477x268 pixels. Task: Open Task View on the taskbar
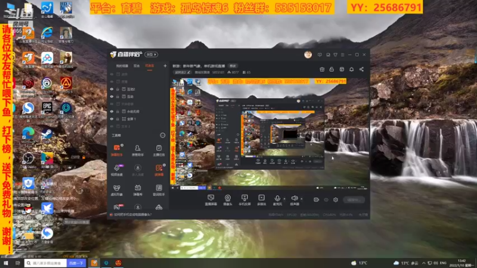coord(18,263)
